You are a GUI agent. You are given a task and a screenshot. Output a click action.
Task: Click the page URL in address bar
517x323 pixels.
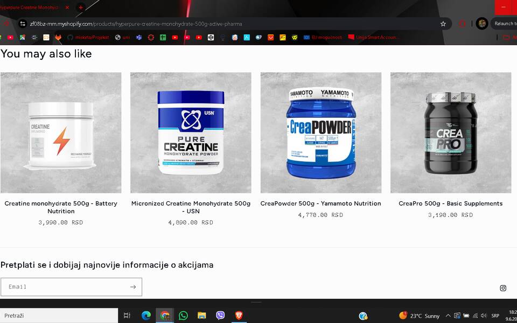point(136,24)
